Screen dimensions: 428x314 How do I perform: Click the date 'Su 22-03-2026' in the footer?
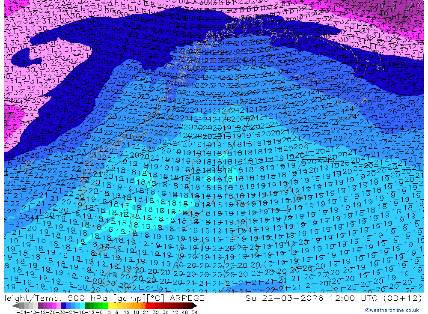click(x=285, y=298)
